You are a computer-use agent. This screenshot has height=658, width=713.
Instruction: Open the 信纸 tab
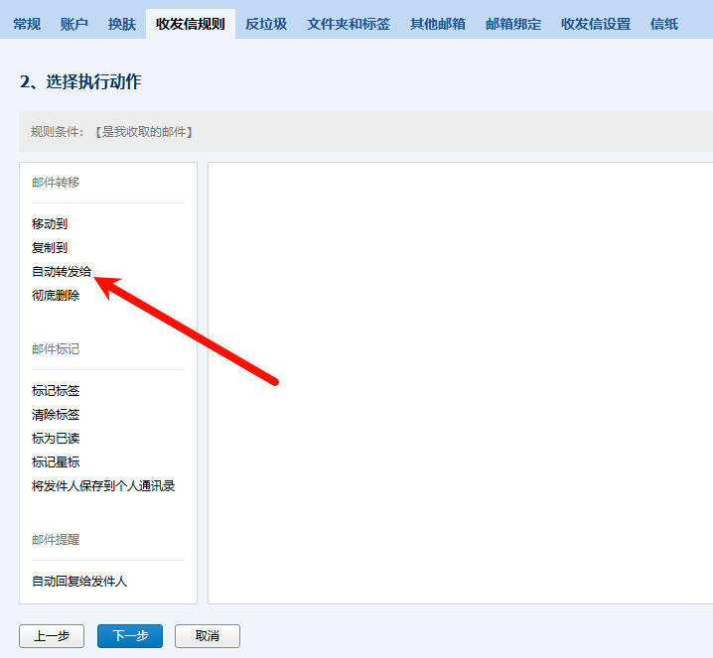664,24
